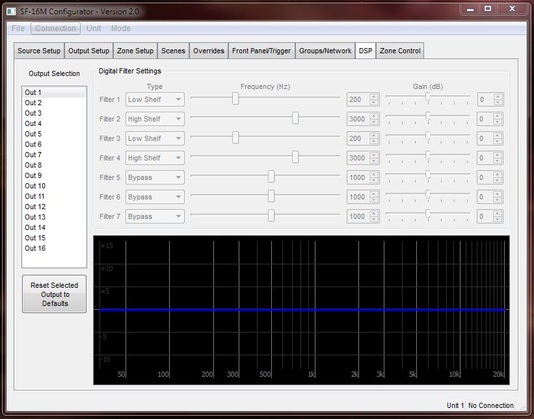Open Filter 4 type dropdown
Screen dimensions: 534x419
155,158
